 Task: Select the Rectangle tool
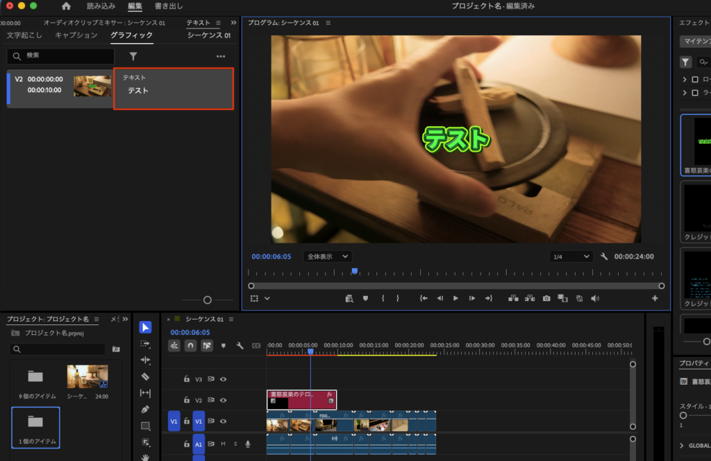(x=145, y=426)
